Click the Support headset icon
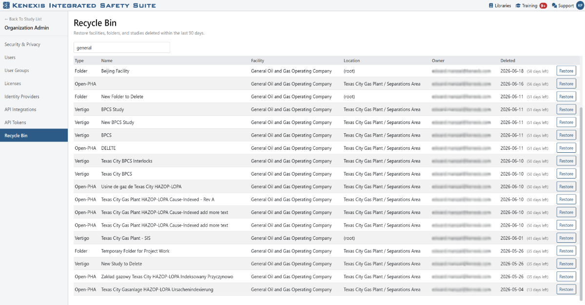Image resolution: width=585 pixels, height=305 pixels. (554, 6)
